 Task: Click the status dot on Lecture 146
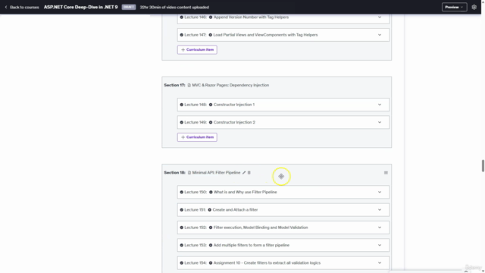(x=182, y=17)
